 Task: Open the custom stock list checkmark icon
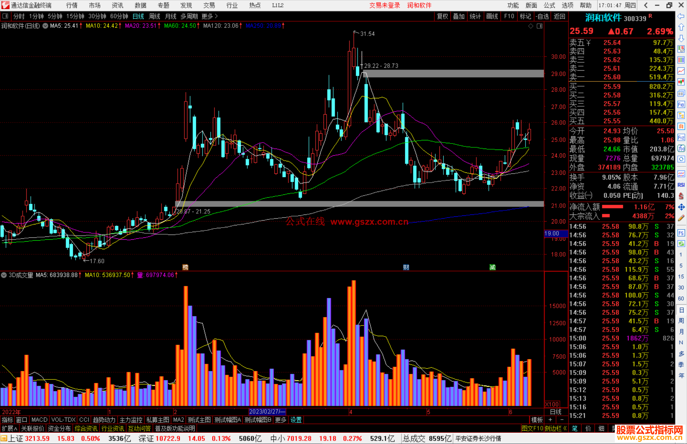pos(681,49)
